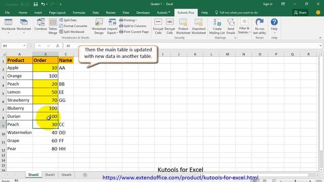324x182 pixels.
Task: Switch to the Home tab
Action: tap(23, 13)
